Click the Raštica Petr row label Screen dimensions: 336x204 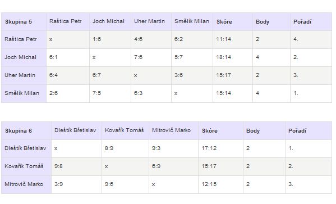coord(24,39)
